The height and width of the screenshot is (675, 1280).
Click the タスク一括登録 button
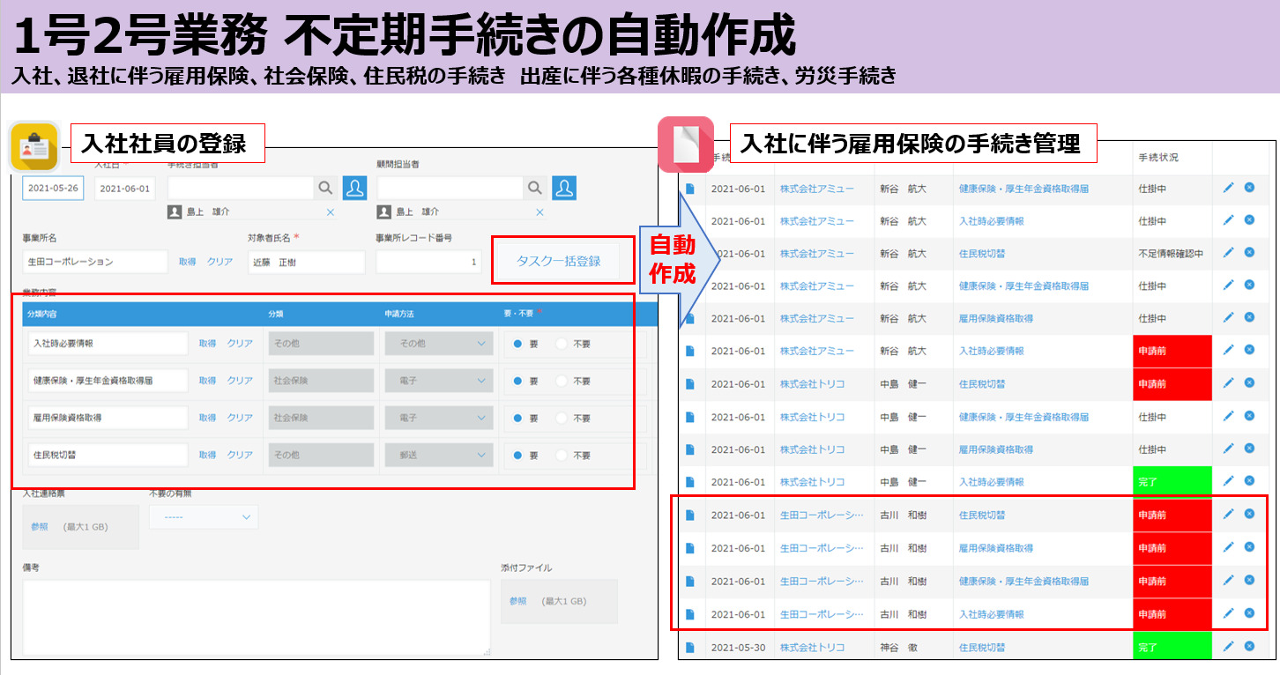point(558,261)
